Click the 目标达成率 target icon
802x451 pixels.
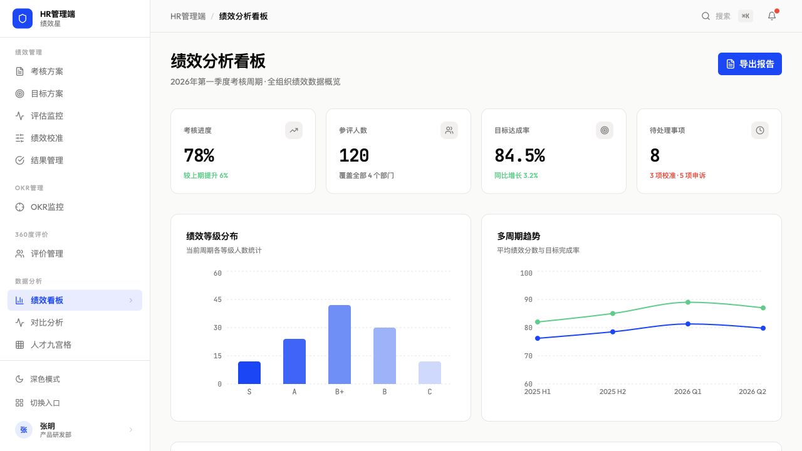pyautogui.click(x=605, y=130)
